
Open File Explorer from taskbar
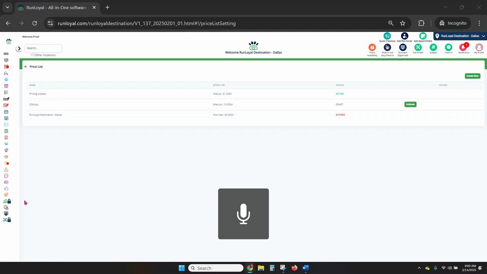click(x=261, y=268)
